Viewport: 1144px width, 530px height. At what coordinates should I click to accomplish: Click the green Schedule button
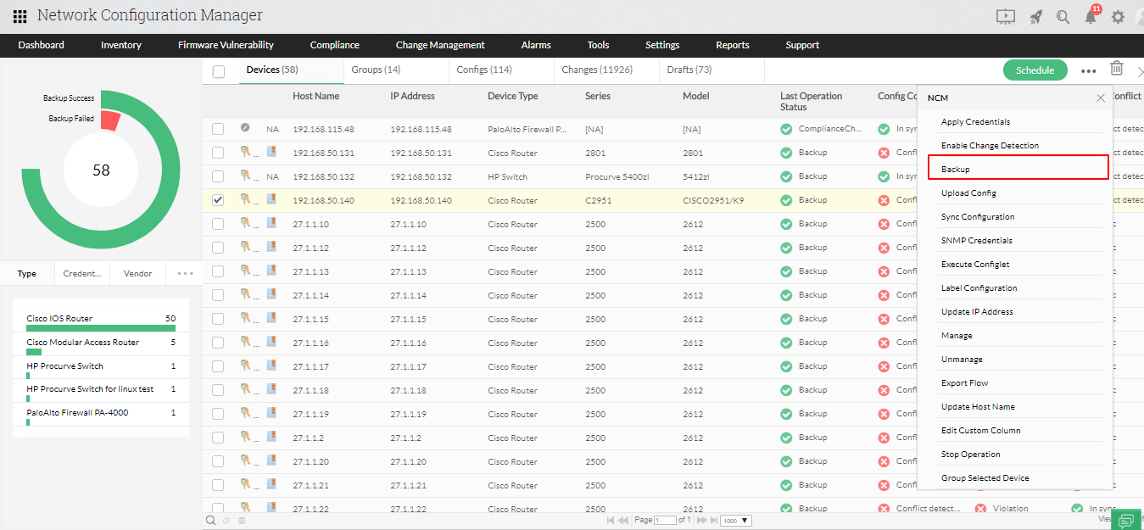[1035, 70]
